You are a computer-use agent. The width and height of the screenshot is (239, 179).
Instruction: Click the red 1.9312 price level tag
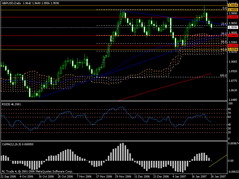[233, 45]
